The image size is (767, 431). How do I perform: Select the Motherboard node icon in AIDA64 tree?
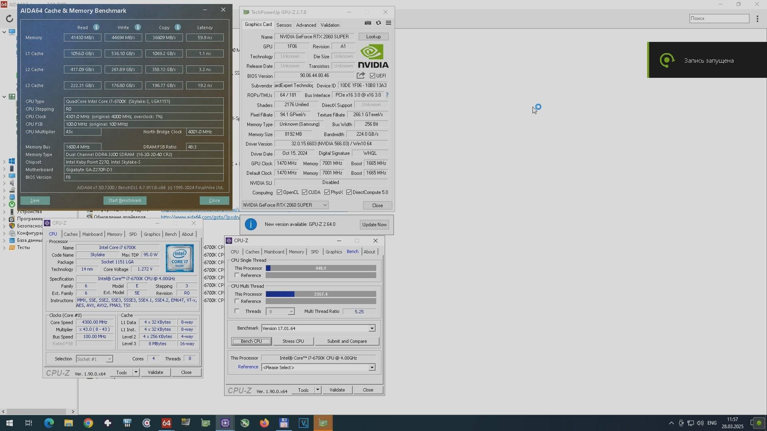pyautogui.click(x=12, y=97)
